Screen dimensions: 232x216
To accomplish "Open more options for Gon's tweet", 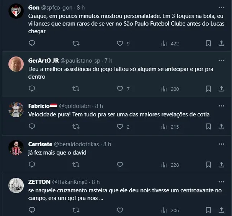I will tap(221, 7).
